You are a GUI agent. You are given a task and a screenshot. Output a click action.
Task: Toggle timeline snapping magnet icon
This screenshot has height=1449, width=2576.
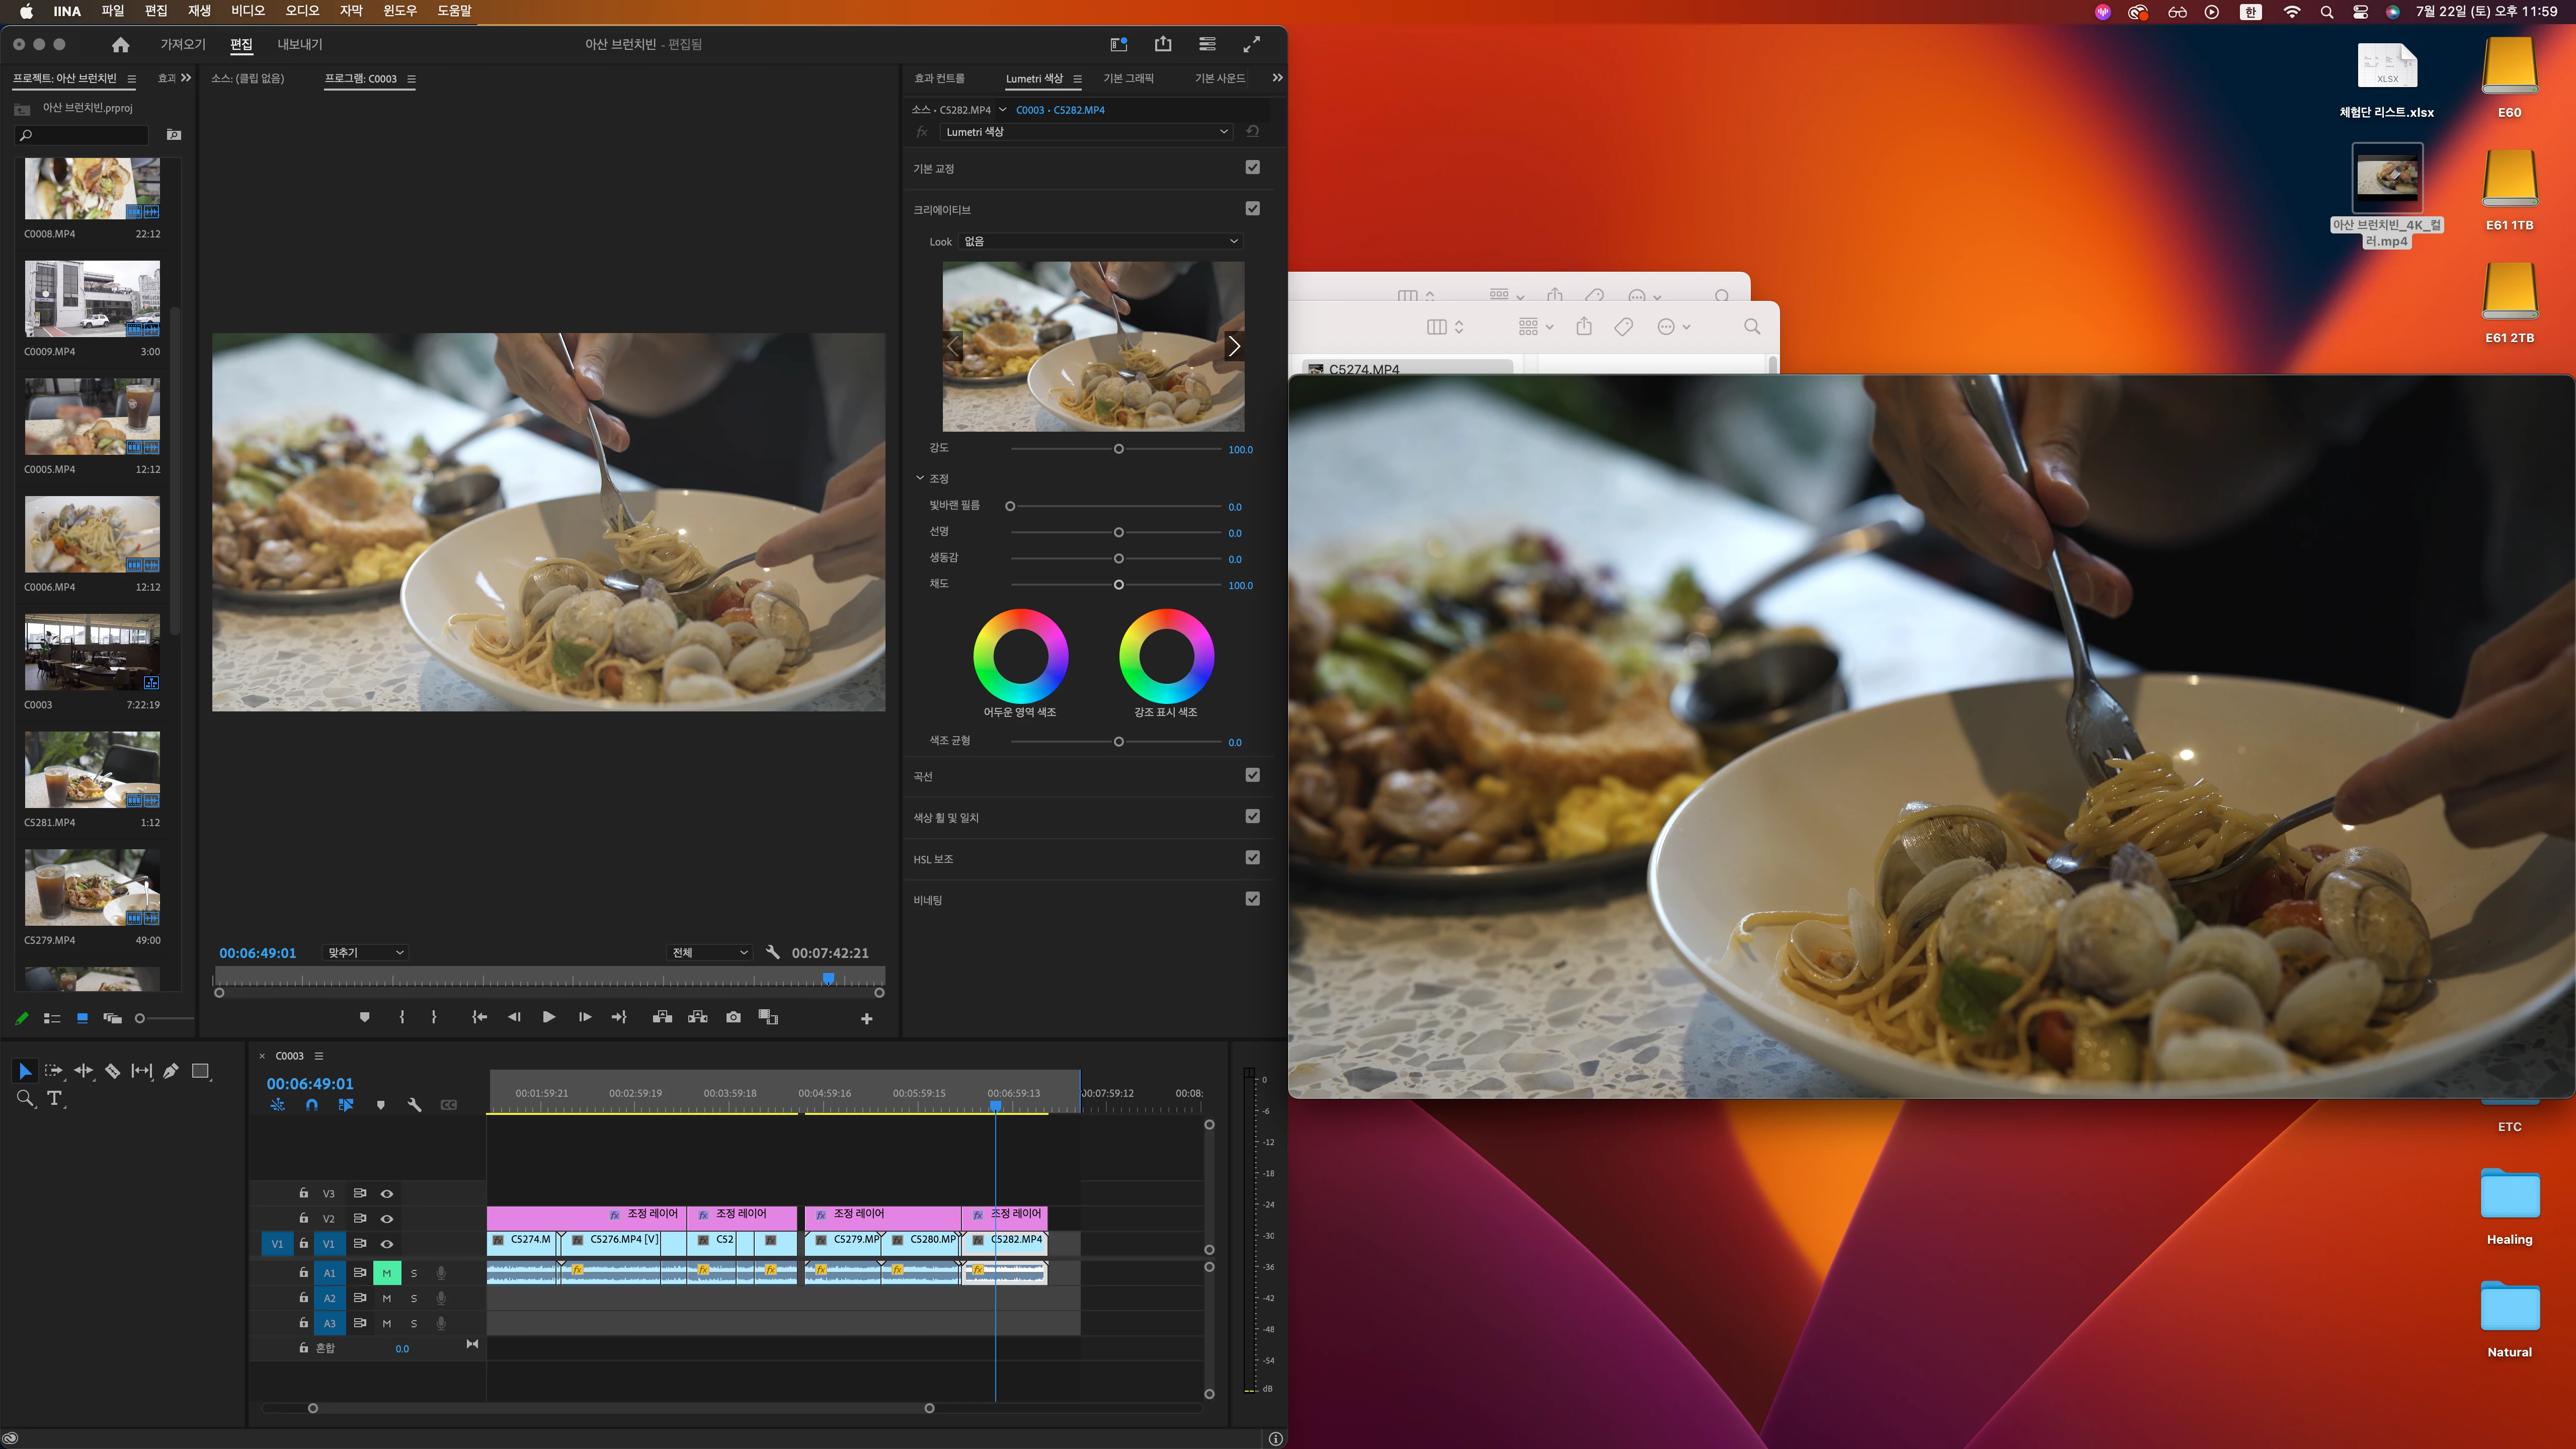(312, 1105)
